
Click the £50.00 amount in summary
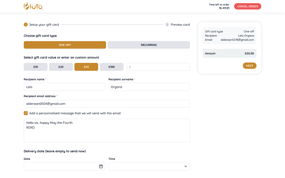(249, 53)
